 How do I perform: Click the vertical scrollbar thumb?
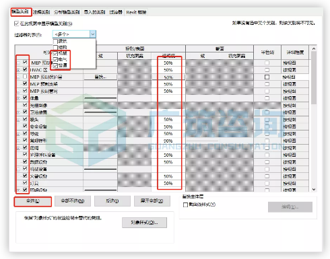point(314,77)
